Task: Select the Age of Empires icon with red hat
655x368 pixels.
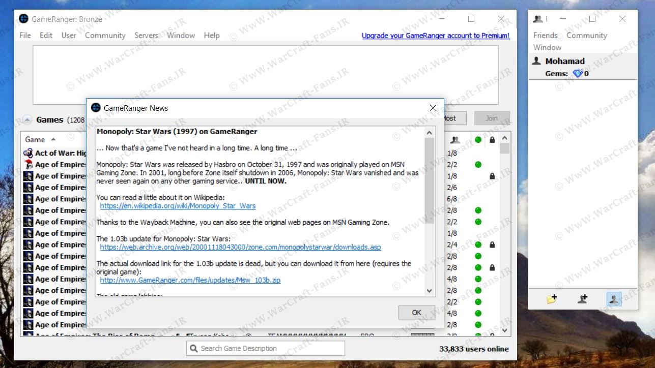Action: (28, 164)
